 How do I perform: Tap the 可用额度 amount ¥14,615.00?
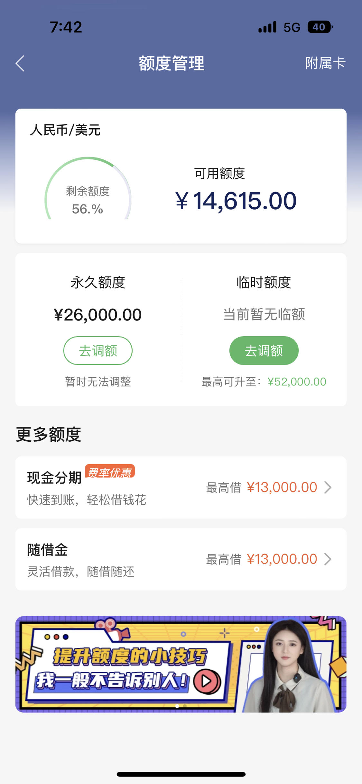pos(236,201)
